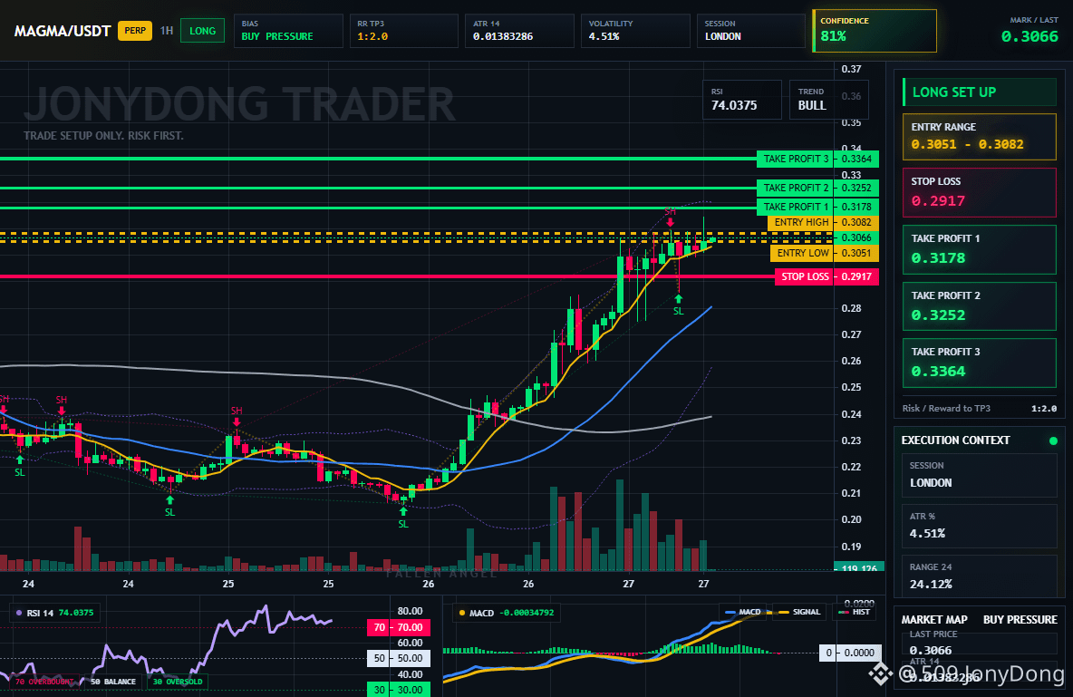Viewport: 1073px width, 697px height.
Task: Open the BIAS Buy Pressure card
Action: [288, 31]
